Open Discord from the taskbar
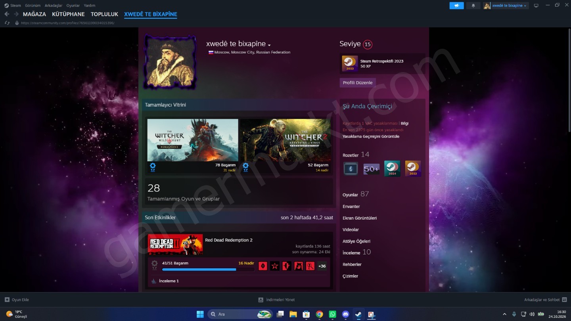 [345, 314]
